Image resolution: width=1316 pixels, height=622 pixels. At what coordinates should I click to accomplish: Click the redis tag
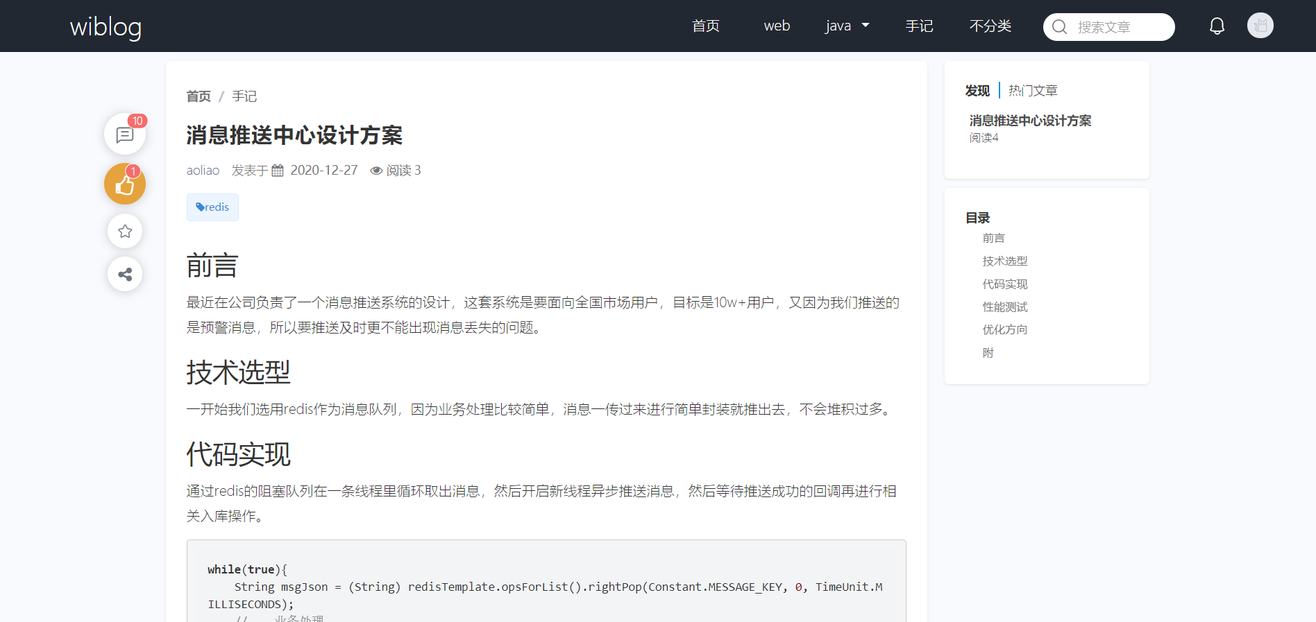pyautogui.click(x=212, y=207)
